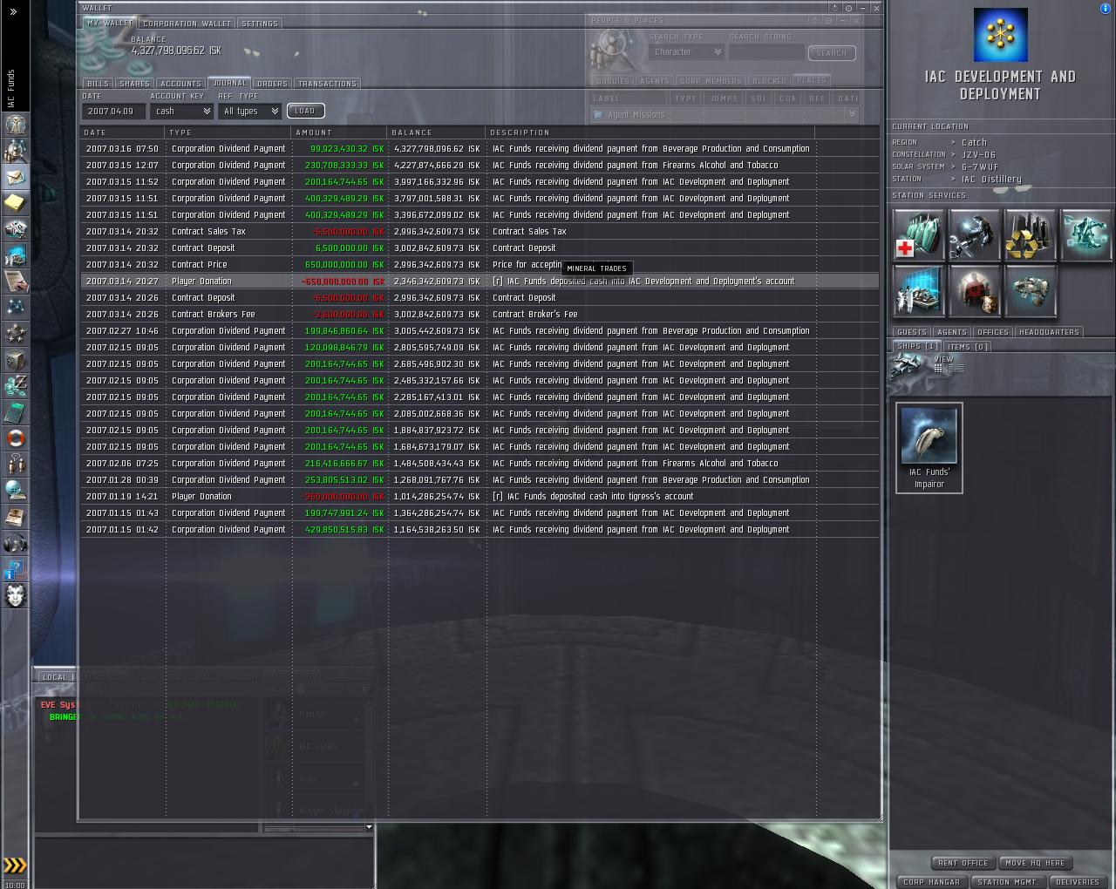This screenshot has height=889, width=1116.
Task: Open the ship fitting station service
Action: (x=1031, y=290)
